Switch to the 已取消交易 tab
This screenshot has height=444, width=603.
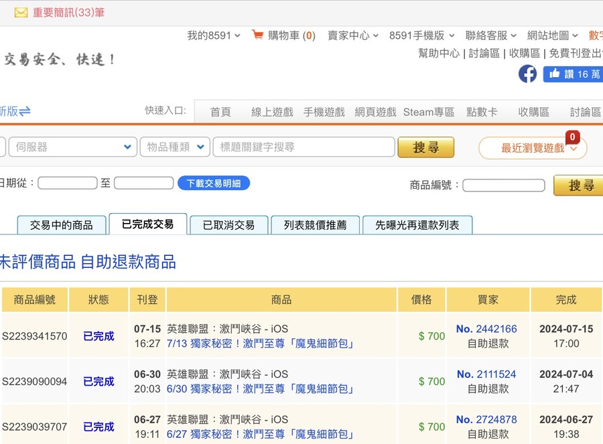tap(229, 225)
